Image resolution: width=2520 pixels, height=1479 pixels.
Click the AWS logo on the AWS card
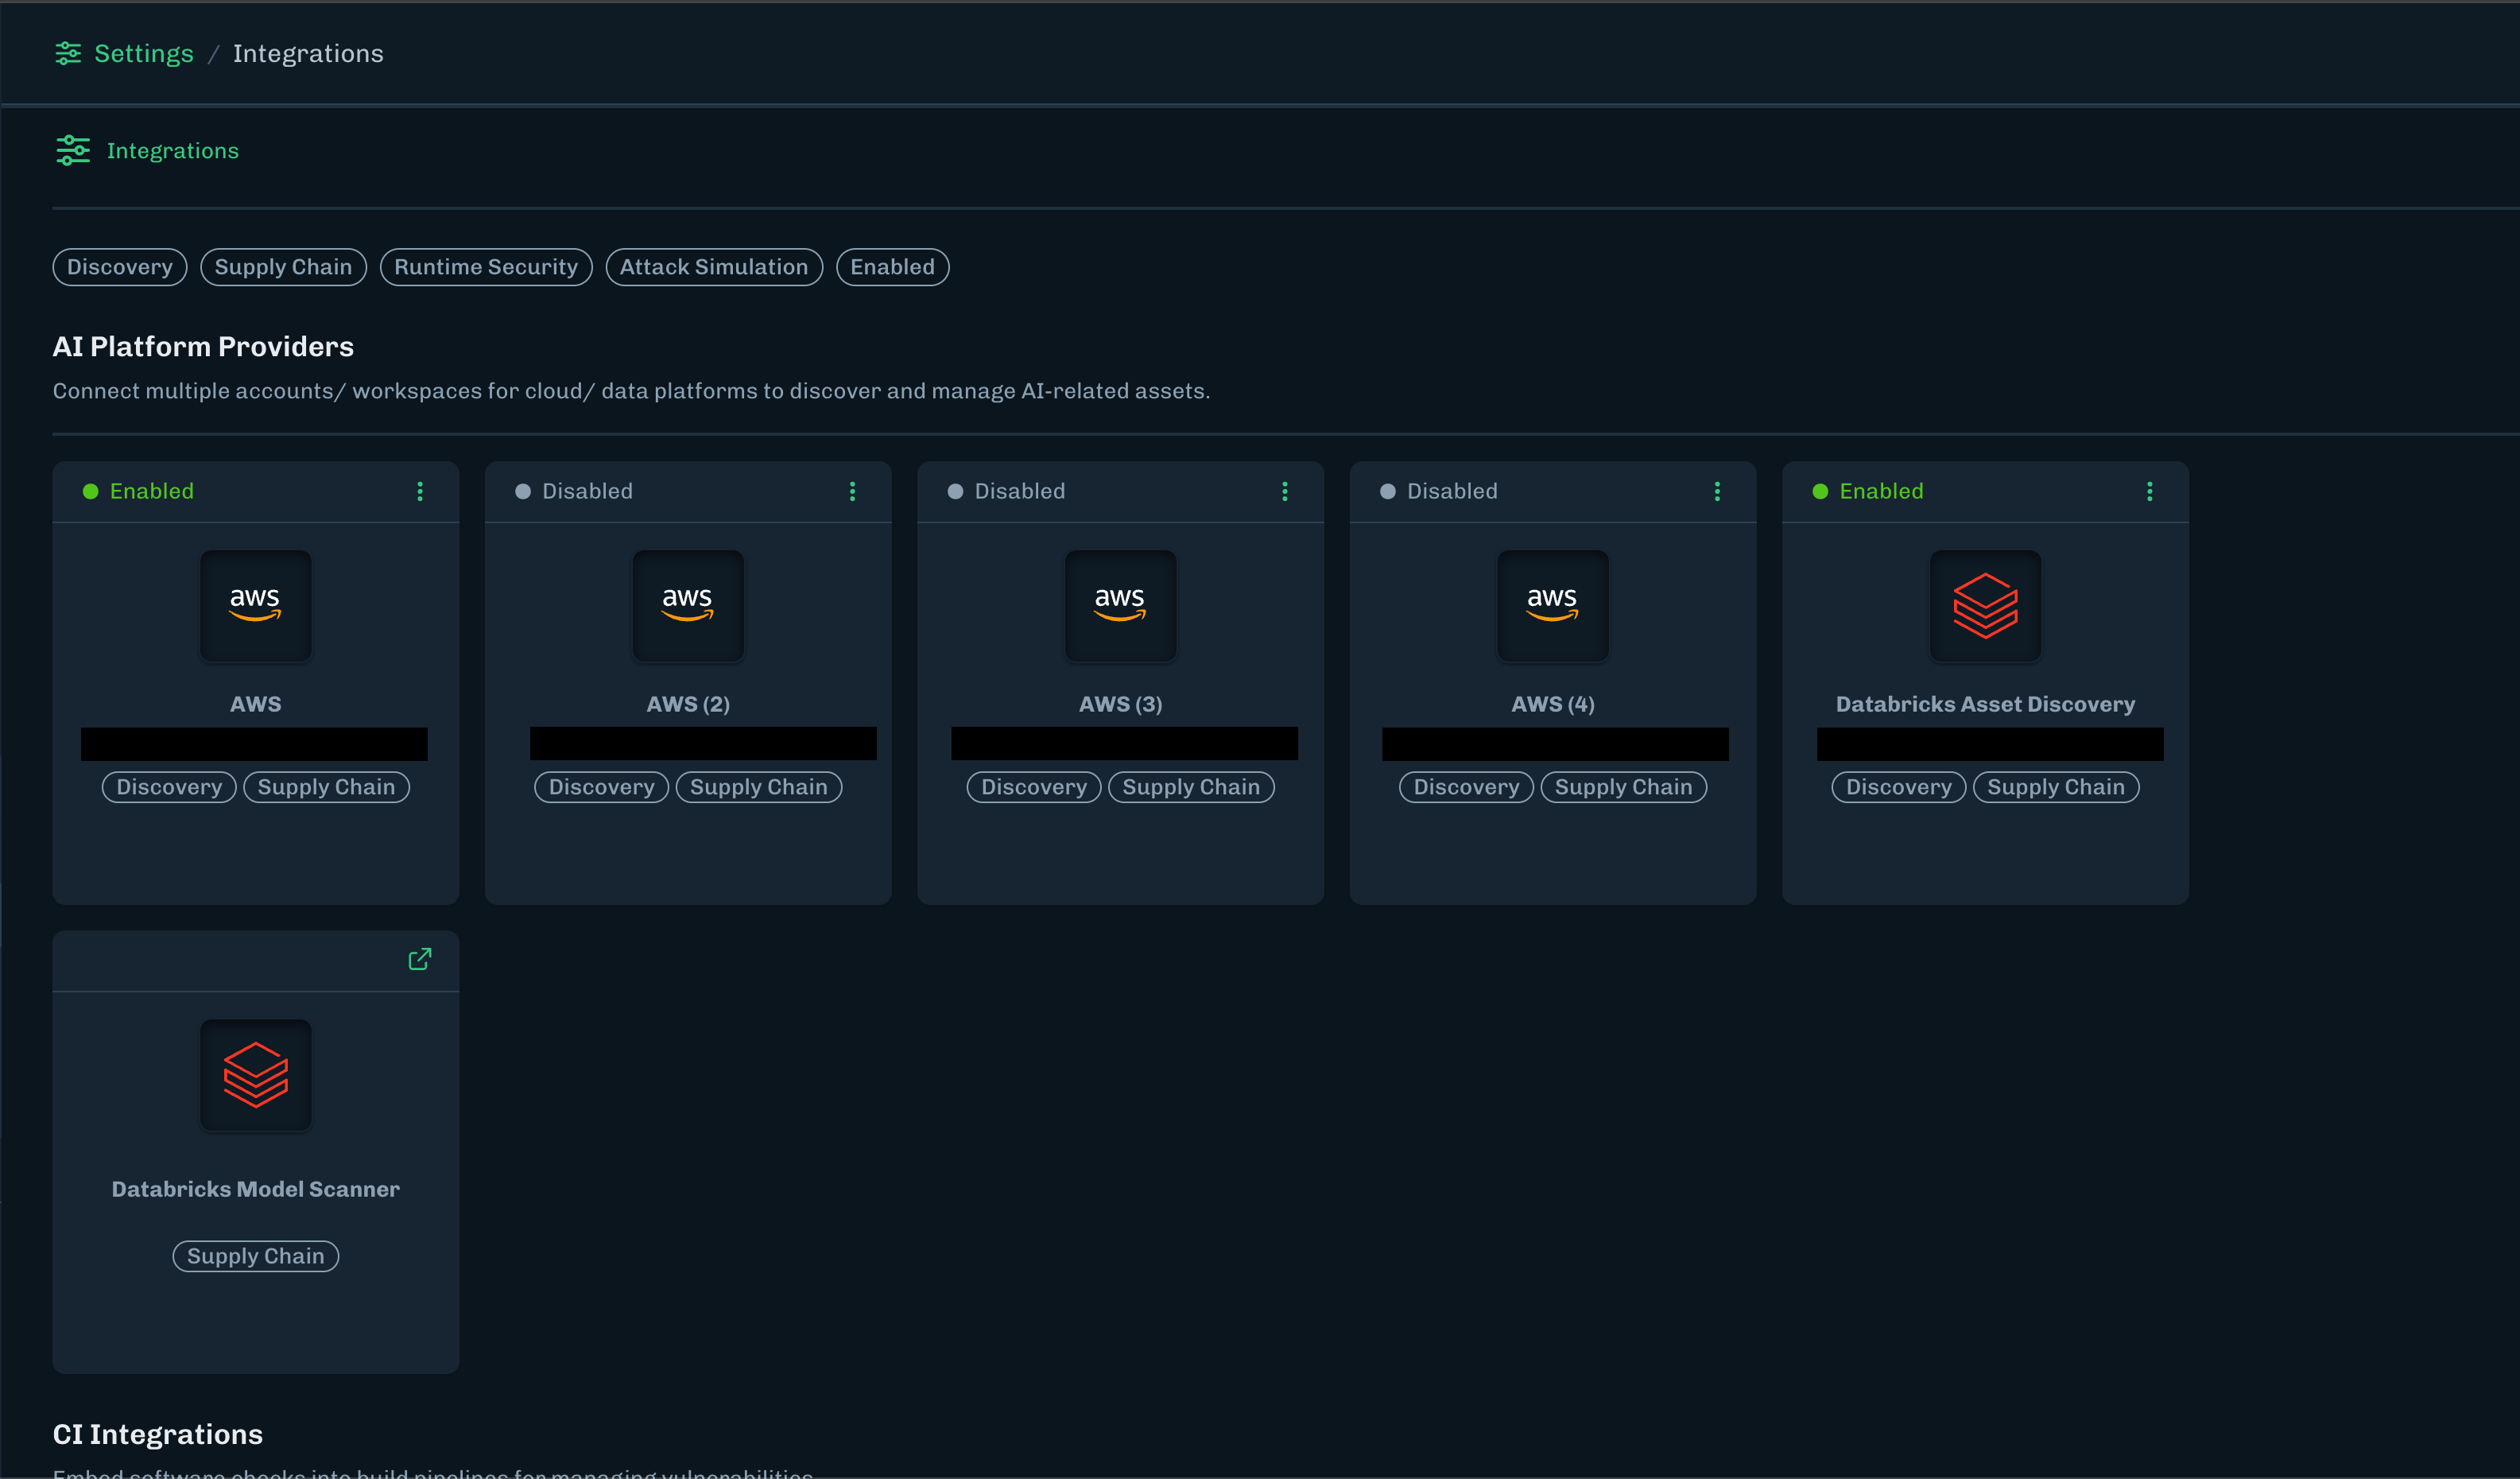click(256, 605)
